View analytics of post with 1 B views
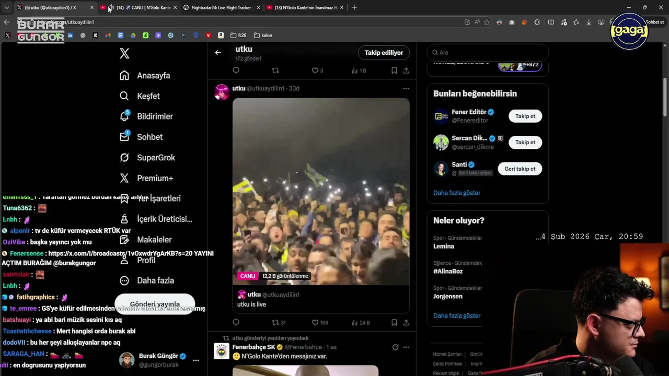Screen dimensions: 669x376 click(x=359, y=70)
